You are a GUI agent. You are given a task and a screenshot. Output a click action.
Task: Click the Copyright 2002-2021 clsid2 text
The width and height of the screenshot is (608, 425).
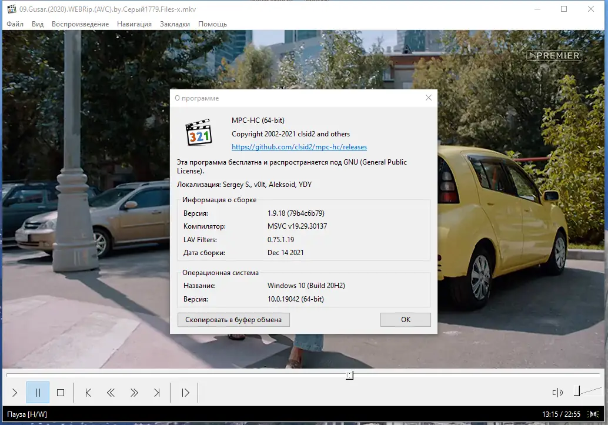point(291,134)
